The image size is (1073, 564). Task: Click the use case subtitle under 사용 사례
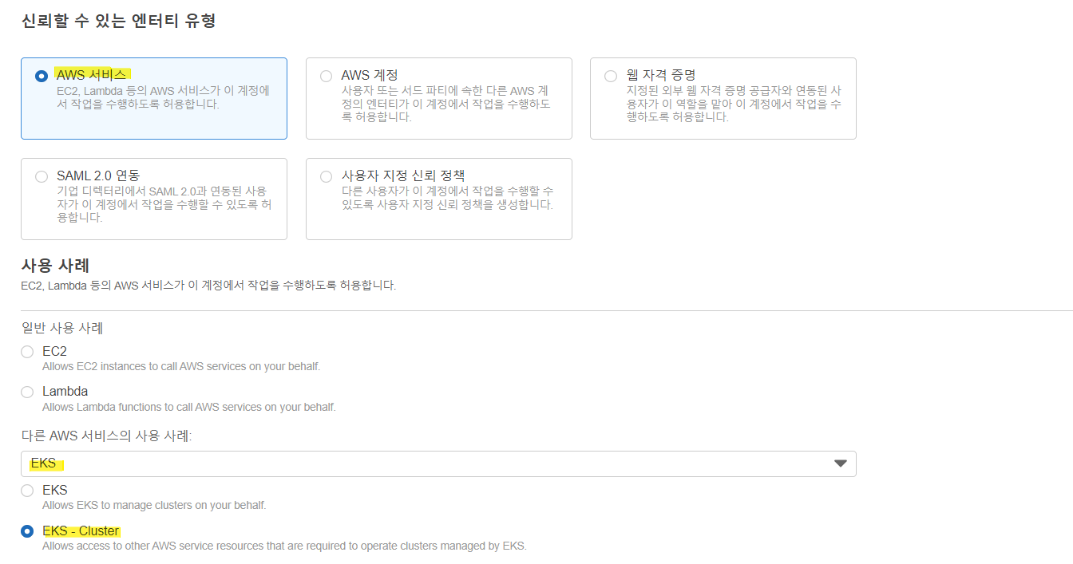pos(208,285)
